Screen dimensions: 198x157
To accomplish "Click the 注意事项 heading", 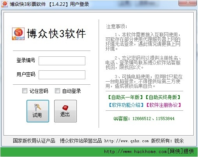I will (117, 26).
